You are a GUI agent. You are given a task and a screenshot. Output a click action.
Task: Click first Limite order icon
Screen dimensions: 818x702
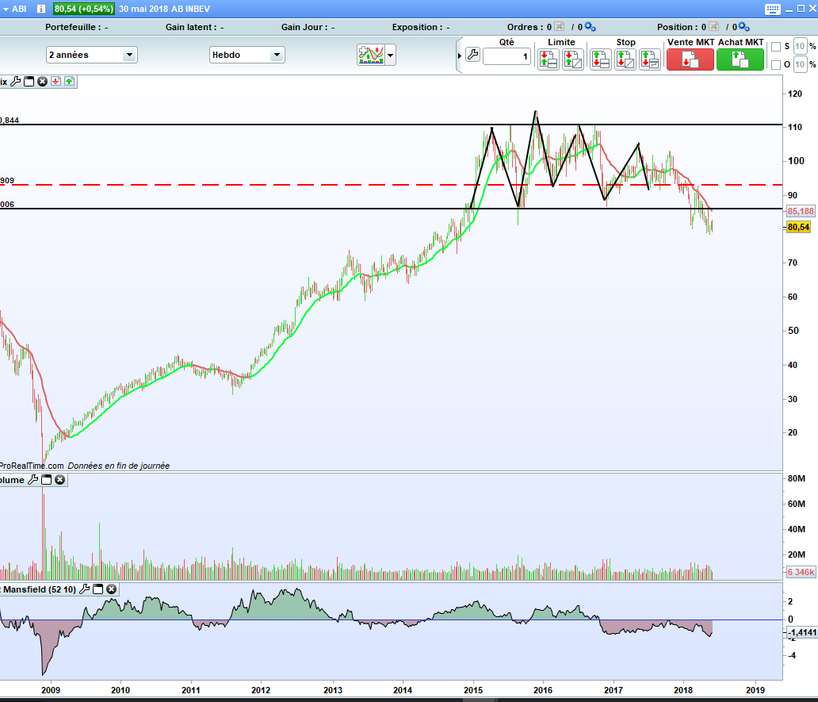pyautogui.click(x=549, y=59)
